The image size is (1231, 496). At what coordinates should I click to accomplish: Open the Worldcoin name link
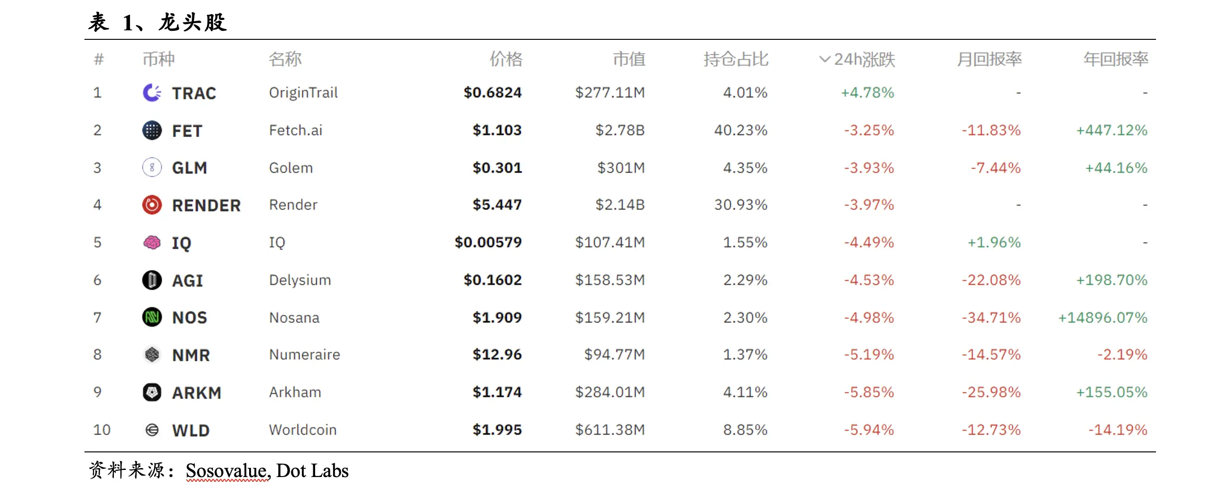click(302, 430)
